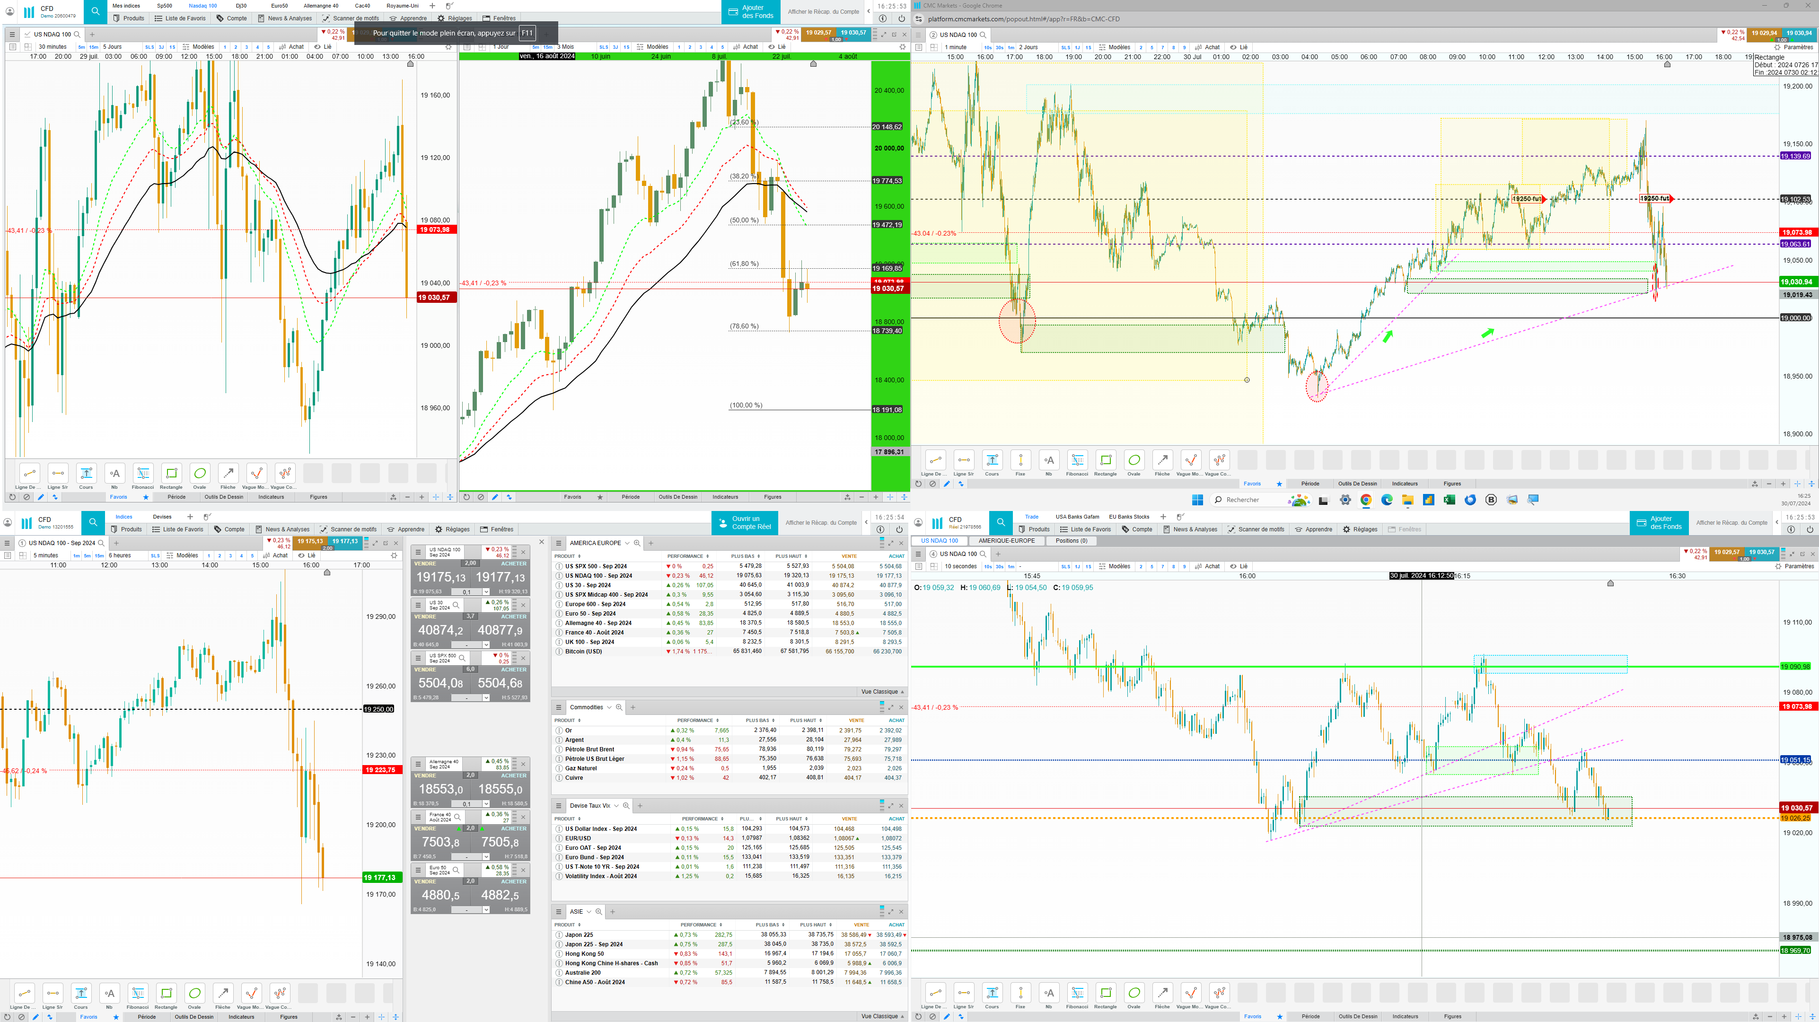Select Vague Mo tool in the 30 minutes chart

click(256, 473)
